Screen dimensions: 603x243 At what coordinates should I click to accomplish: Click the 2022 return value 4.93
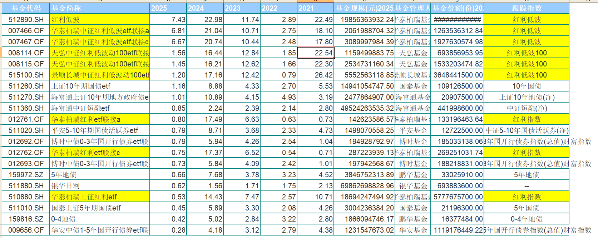tap(279, 97)
